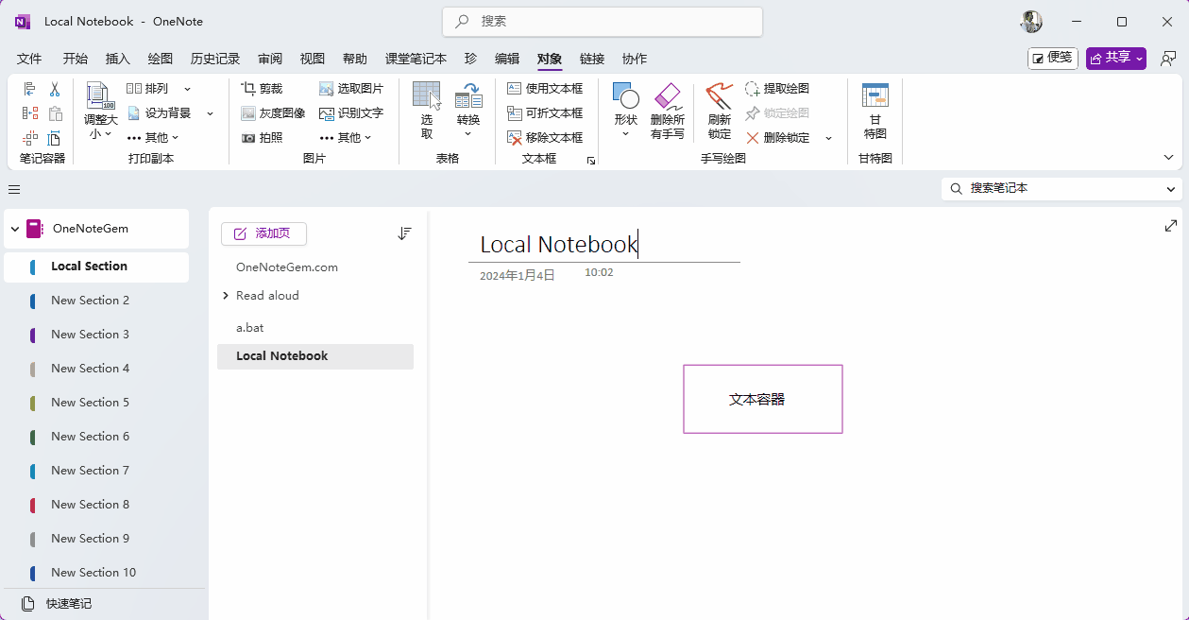Click the paste clipboard icon in 笔记容器

coord(55,113)
